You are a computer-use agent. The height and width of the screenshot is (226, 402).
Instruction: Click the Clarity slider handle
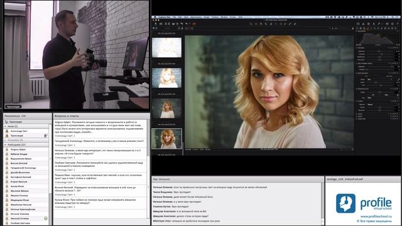click(x=379, y=107)
